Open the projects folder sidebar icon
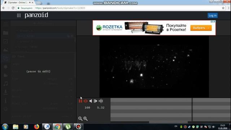 [6, 33]
